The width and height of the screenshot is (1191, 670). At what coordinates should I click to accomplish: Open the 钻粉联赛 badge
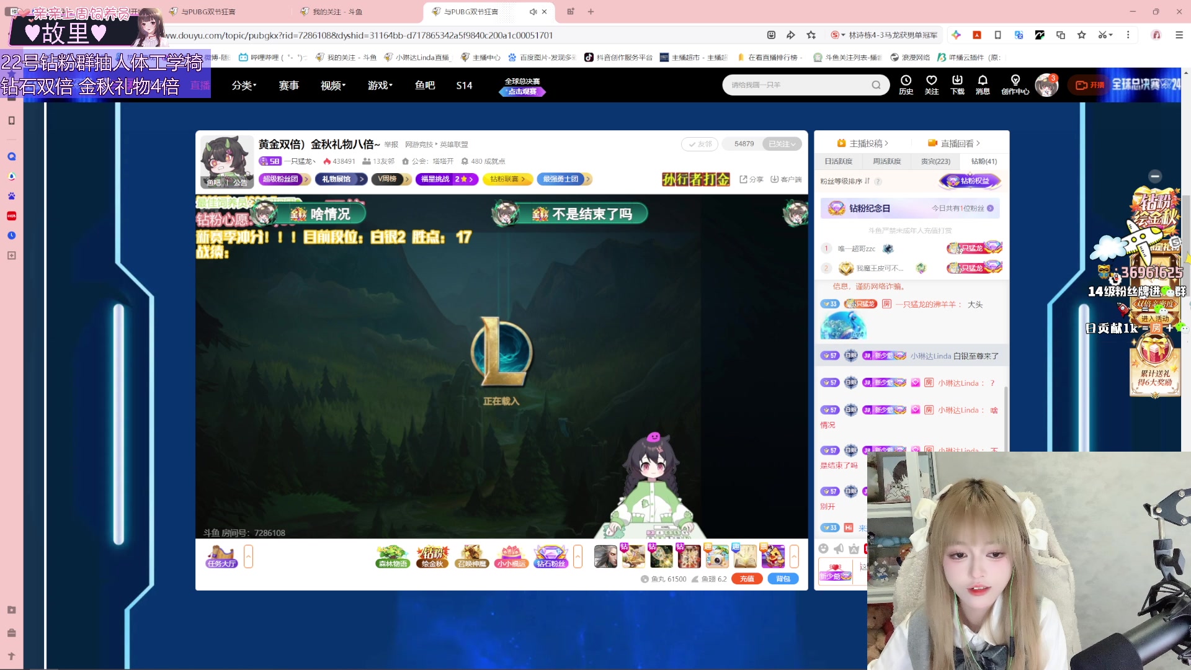508,179
